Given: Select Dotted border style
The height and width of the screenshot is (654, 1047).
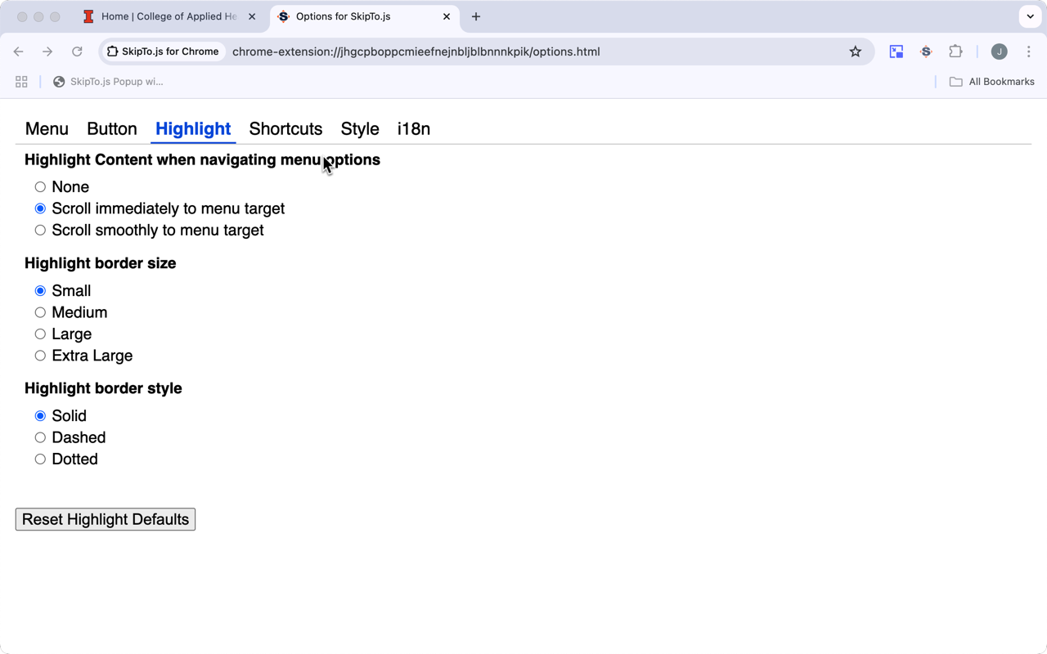Looking at the screenshot, I should 40,459.
